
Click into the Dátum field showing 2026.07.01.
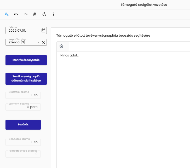click(x=23, y=30)
